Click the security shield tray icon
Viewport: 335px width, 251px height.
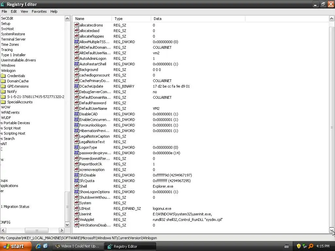pyautogui.click(x=299, y=246)
